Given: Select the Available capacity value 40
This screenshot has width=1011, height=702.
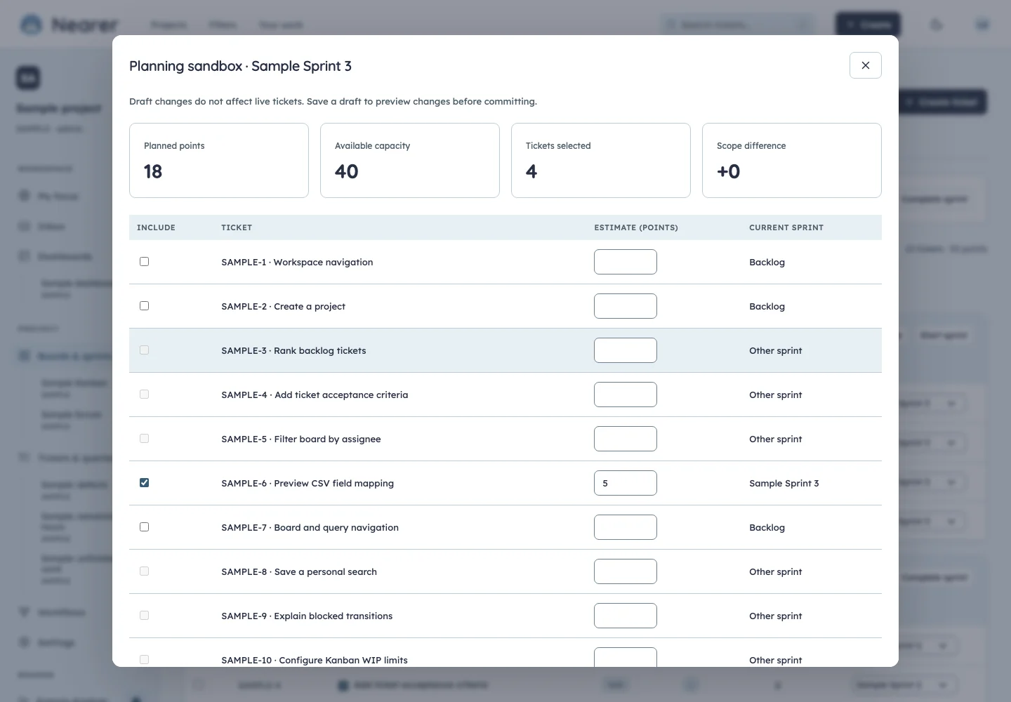Looking at the screenshot, I should (x=347, y=171).
